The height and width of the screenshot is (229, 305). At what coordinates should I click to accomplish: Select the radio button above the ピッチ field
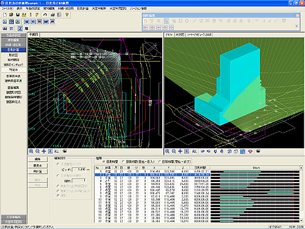pyautogui.click(x=58, y=164)
